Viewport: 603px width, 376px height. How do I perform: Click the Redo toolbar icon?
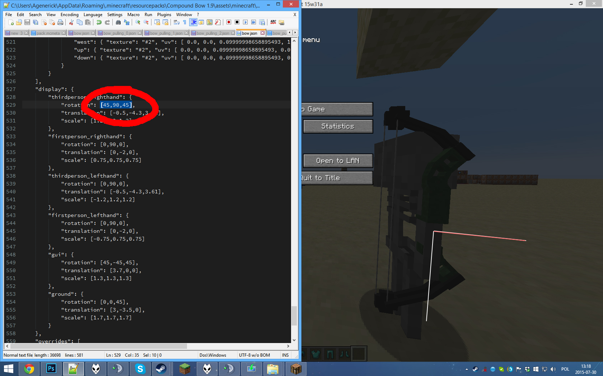coord(107,23)
